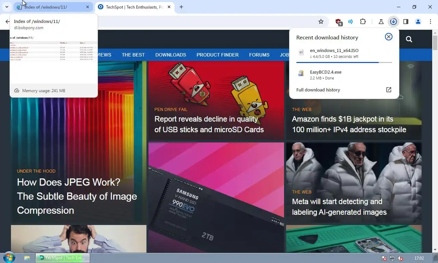Image resolution: width=438 pixels, height=263 pixels.
Task: Close the TechSpot tab
Action: (169, 7)
